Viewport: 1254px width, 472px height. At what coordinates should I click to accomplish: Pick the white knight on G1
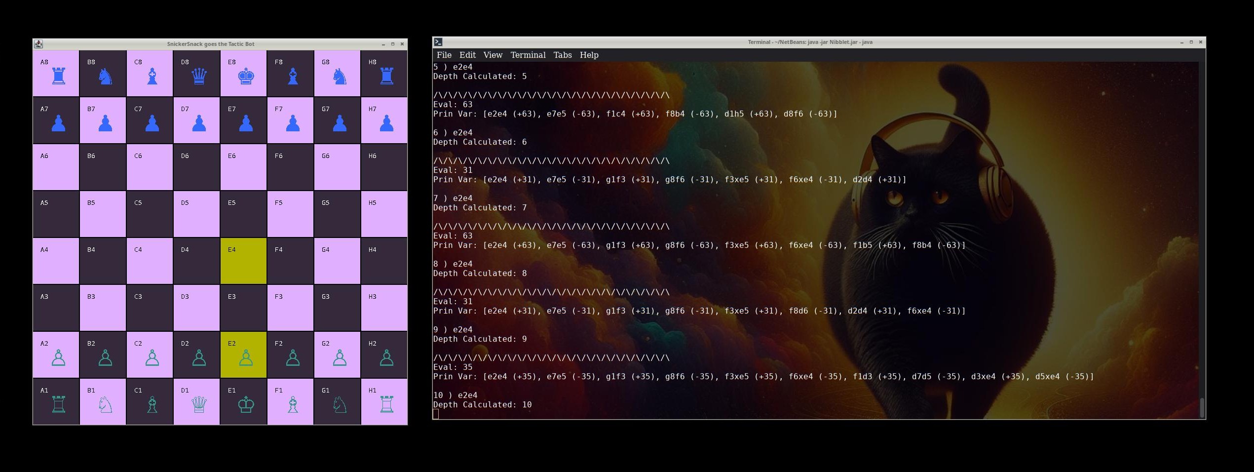(340, 405)
